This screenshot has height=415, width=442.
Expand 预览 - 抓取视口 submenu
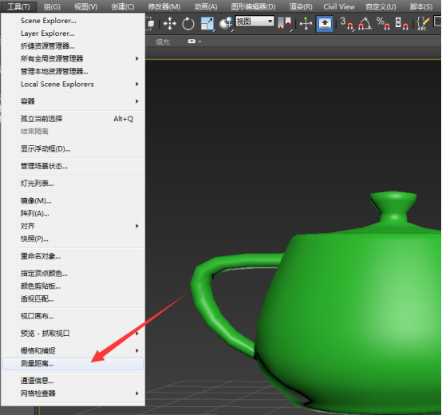click(x=73, y=334)
